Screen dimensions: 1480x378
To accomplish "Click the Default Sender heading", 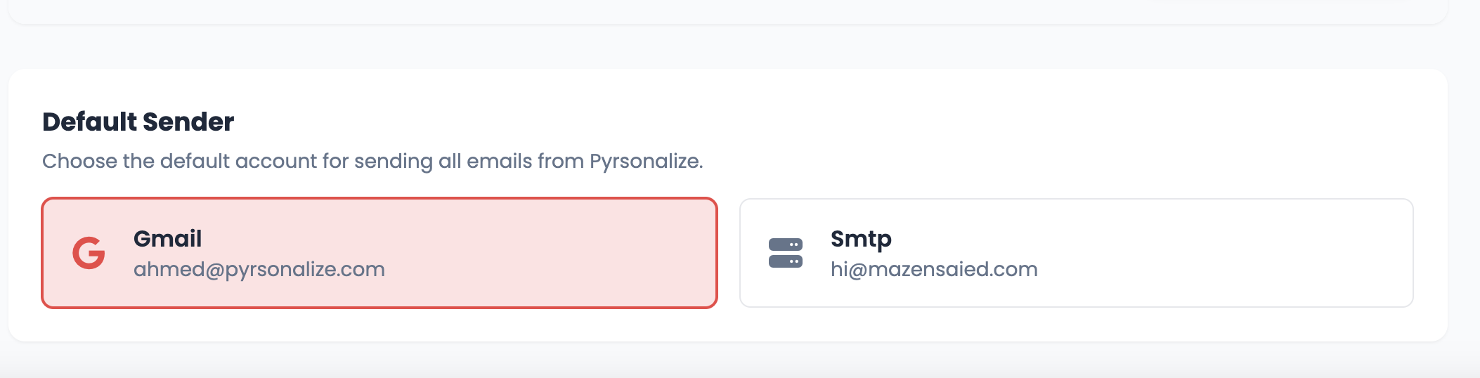I will pyautogui.click(x=138, y=122).
